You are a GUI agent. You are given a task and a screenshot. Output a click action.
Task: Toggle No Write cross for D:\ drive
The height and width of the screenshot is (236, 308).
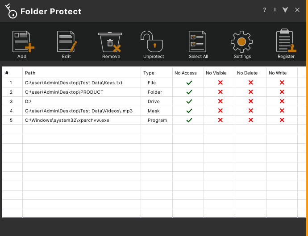click(x=282, y=101)
